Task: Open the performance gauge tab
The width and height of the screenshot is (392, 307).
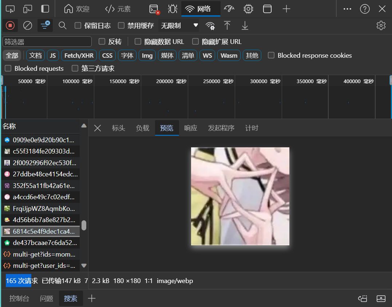Action: pos(229,9)
